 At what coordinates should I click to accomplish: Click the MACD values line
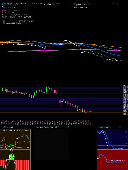(x=17, y=17)
